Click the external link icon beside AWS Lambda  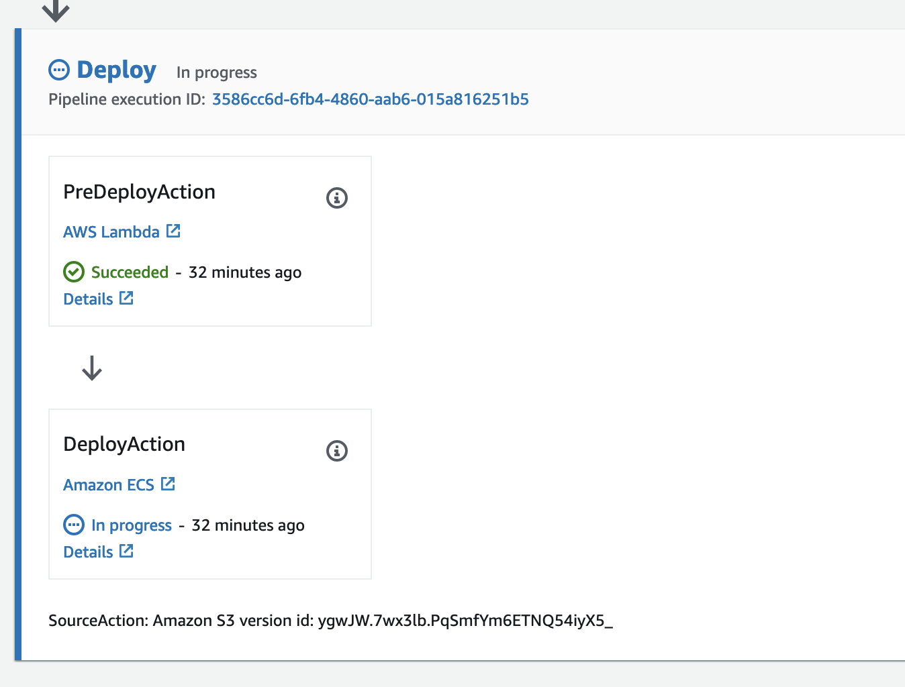(x=173, y=230)
